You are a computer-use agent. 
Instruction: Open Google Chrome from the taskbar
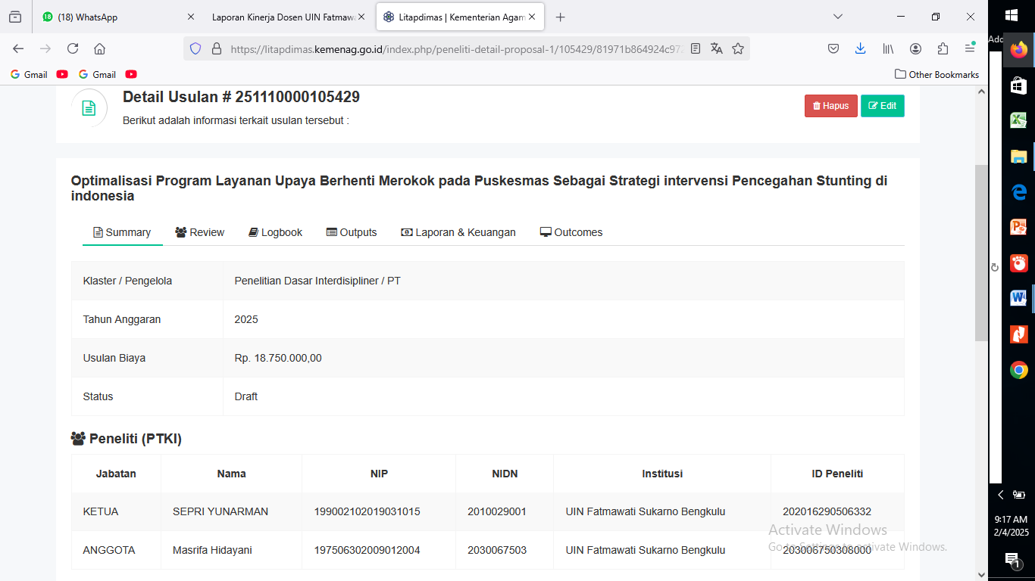click(x=1019, y=370)
